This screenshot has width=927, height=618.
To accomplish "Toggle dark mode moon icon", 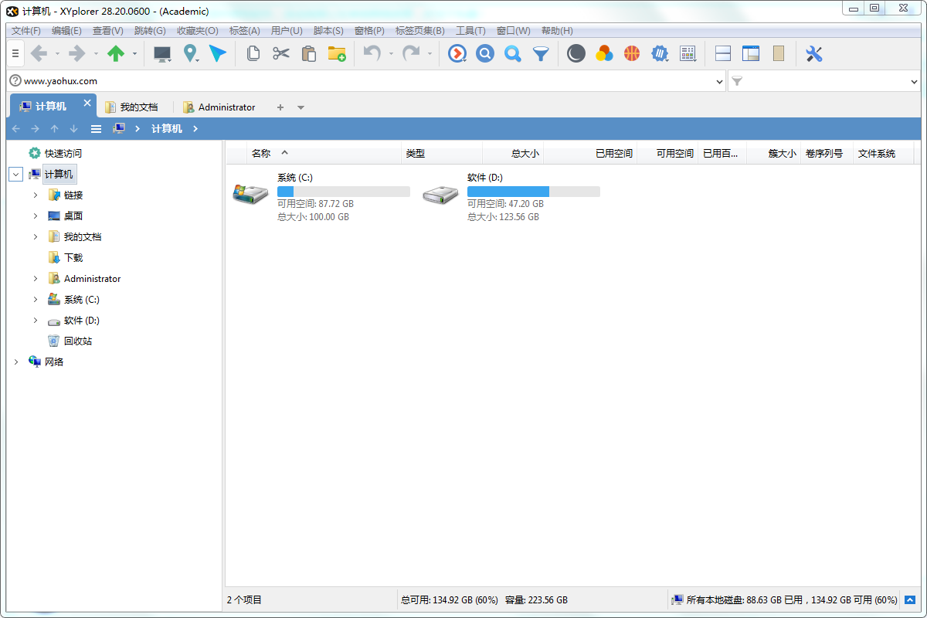I will 576,53.
